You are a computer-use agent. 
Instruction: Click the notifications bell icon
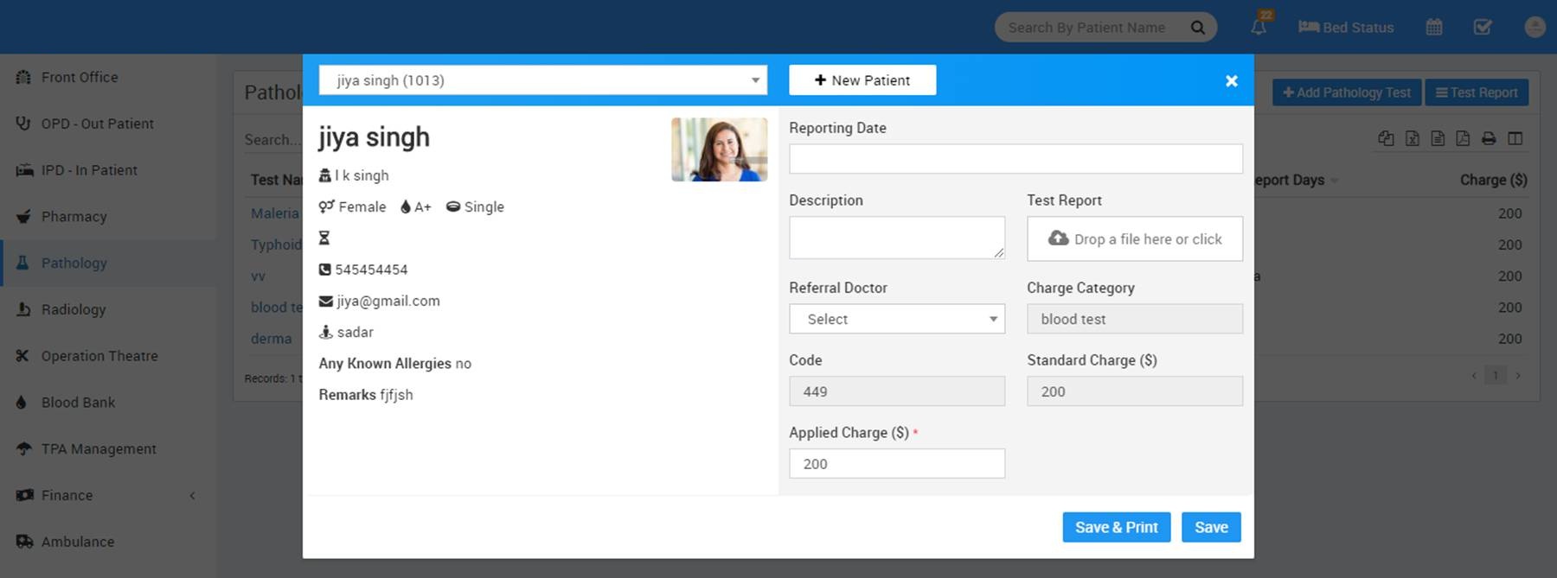1259,28
